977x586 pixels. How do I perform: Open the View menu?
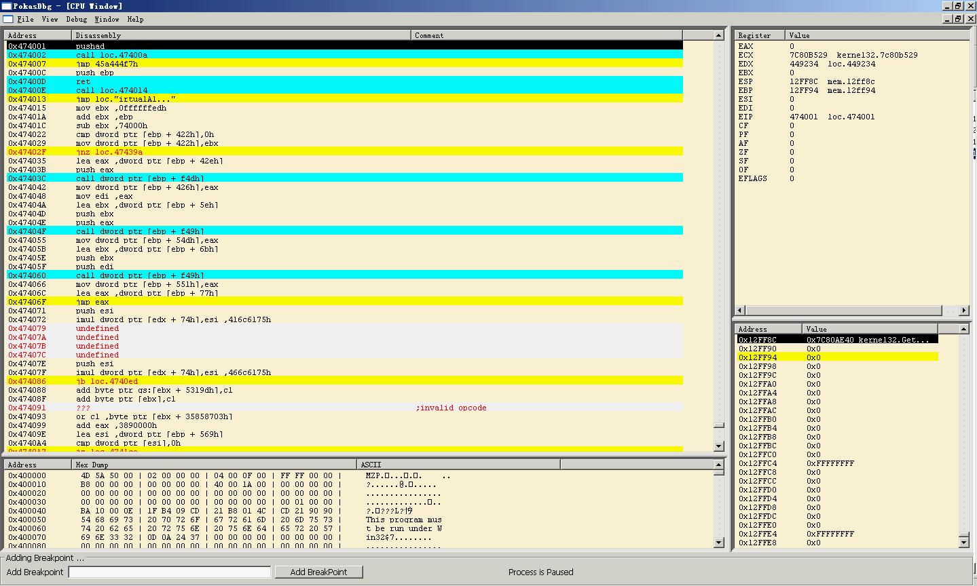50,19
